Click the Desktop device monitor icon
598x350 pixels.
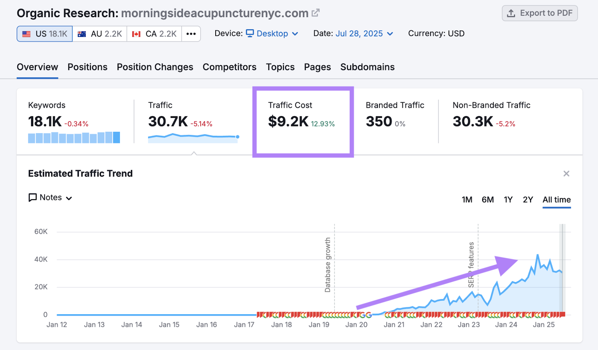[250, 33]
